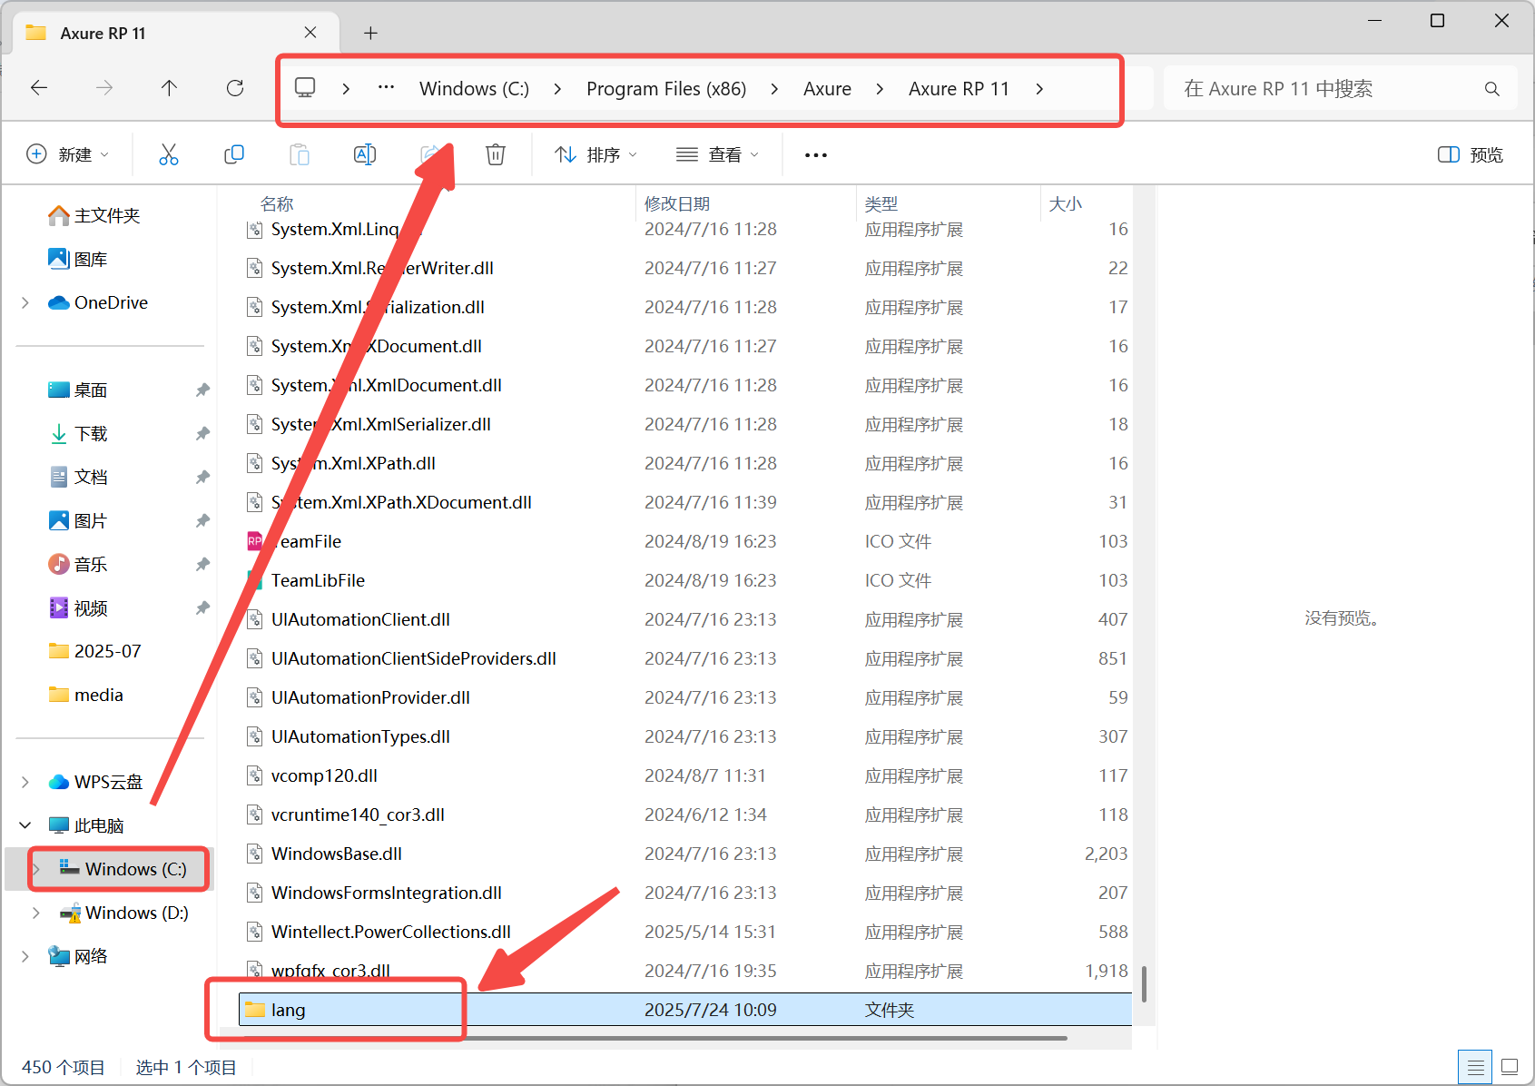Open 下载 quick access folder
The image size is (1535, 1086).
click(78, 433)
